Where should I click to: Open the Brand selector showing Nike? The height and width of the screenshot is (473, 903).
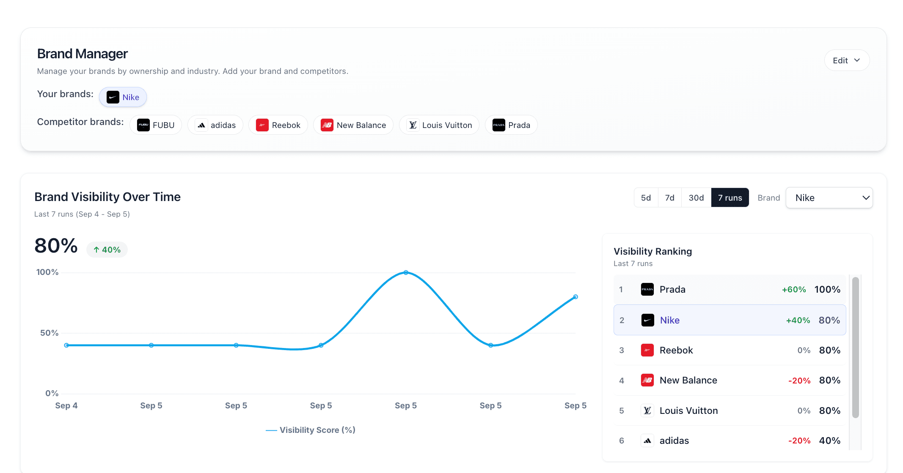(x=829, y=198)
